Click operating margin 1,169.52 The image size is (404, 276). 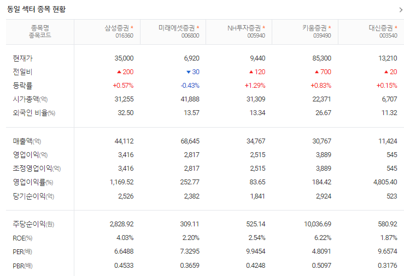121,182
